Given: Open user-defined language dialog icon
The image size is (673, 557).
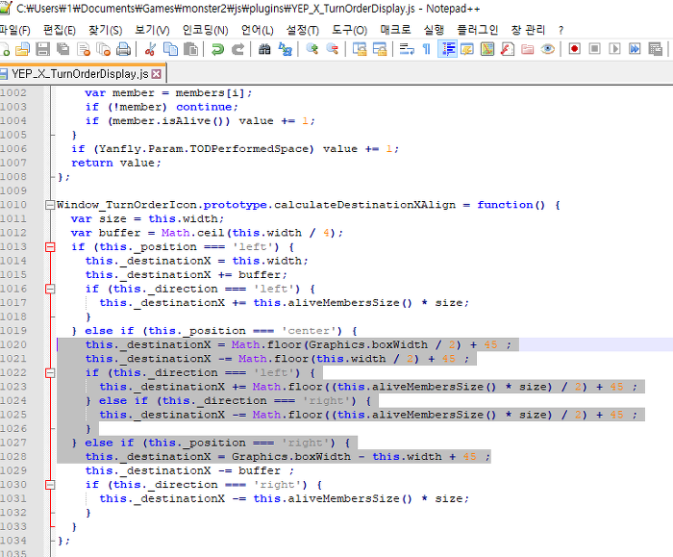Looking at the screenshot, I should point(467,49).
